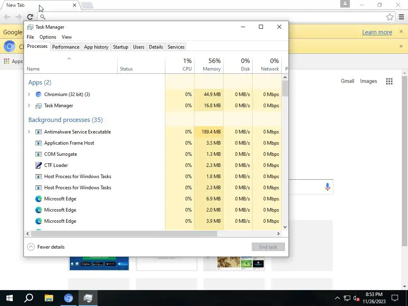This screenshot has height=306, width=408.
Task: Click the Learn more link
Action: tap(377, 32)
